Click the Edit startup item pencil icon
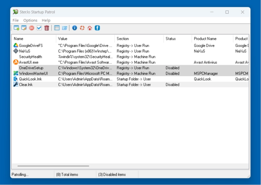The image size is (261, 185). pos(24,28)
